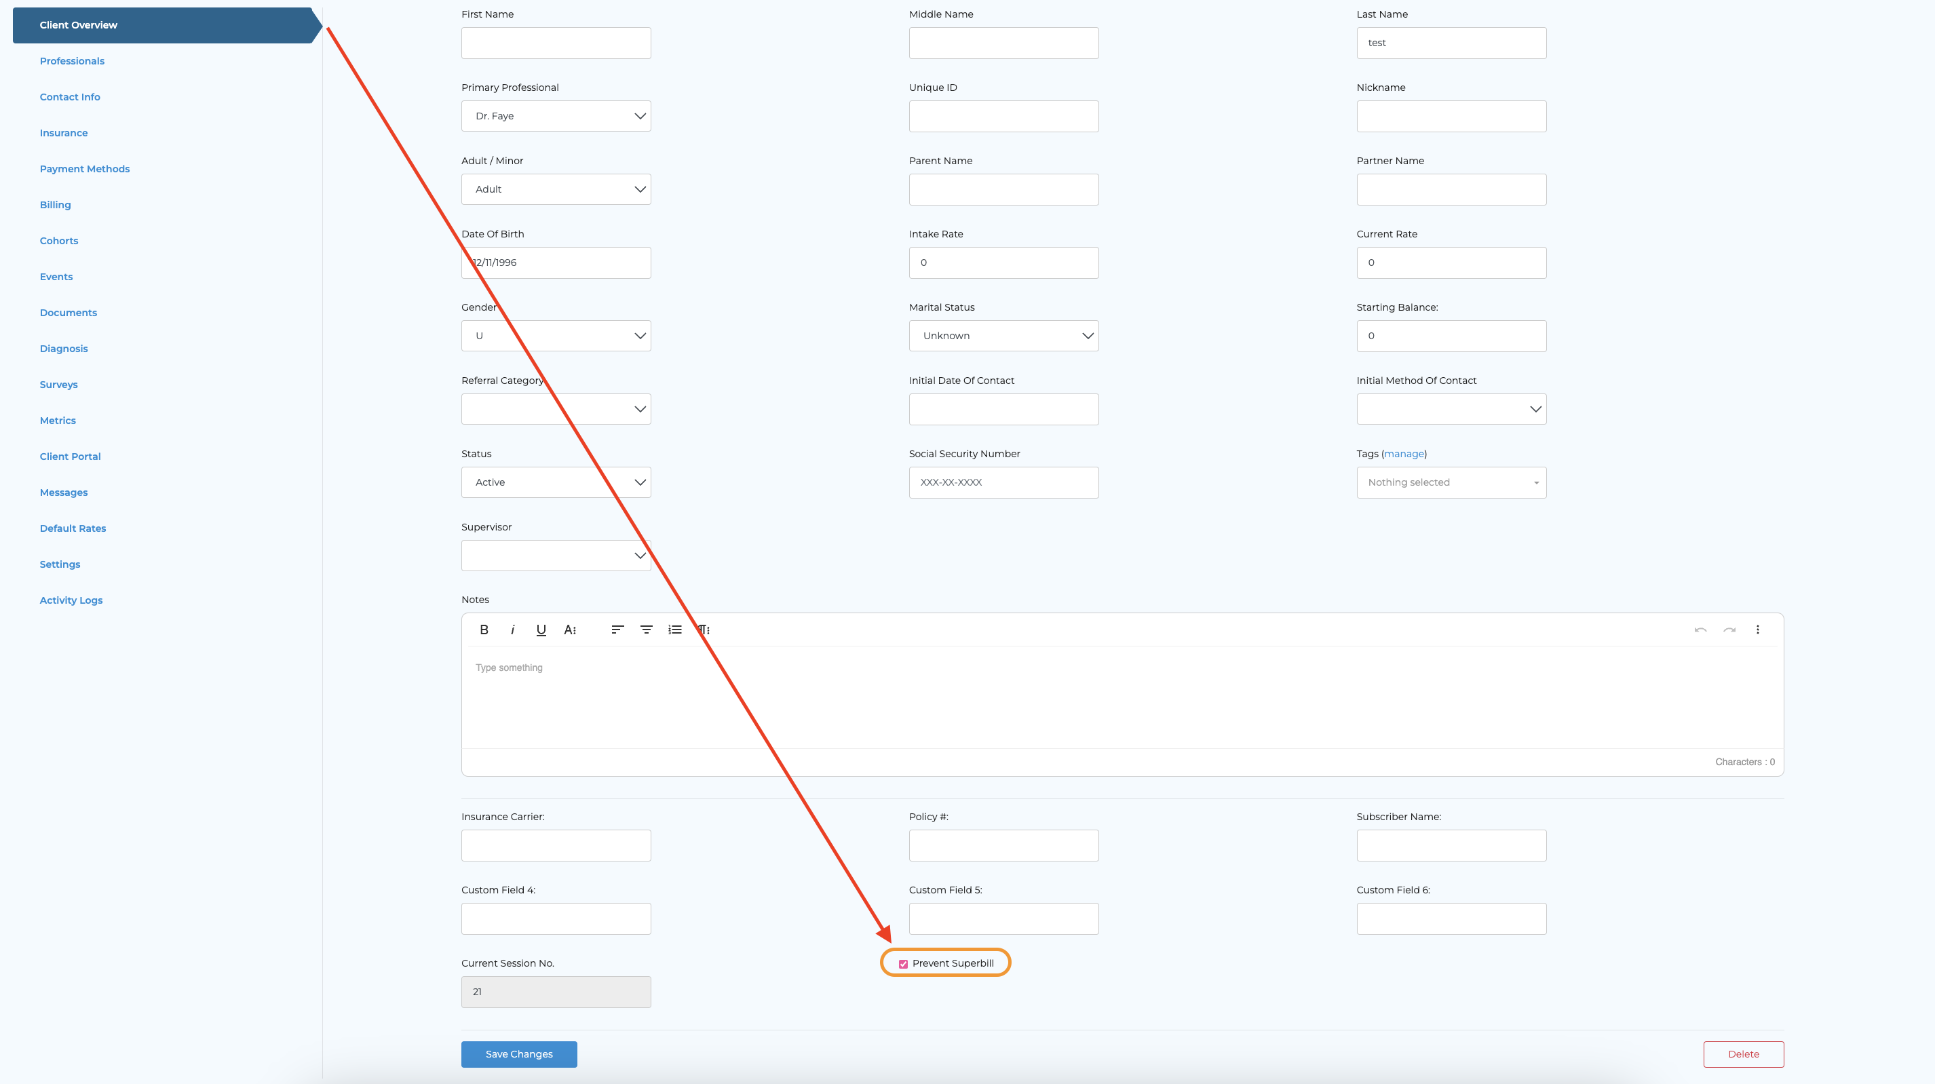Toggle underline formatting in Notes editor
Image resolution: width=1935 pixels, height=1084 pixels.
coord(541,630)
